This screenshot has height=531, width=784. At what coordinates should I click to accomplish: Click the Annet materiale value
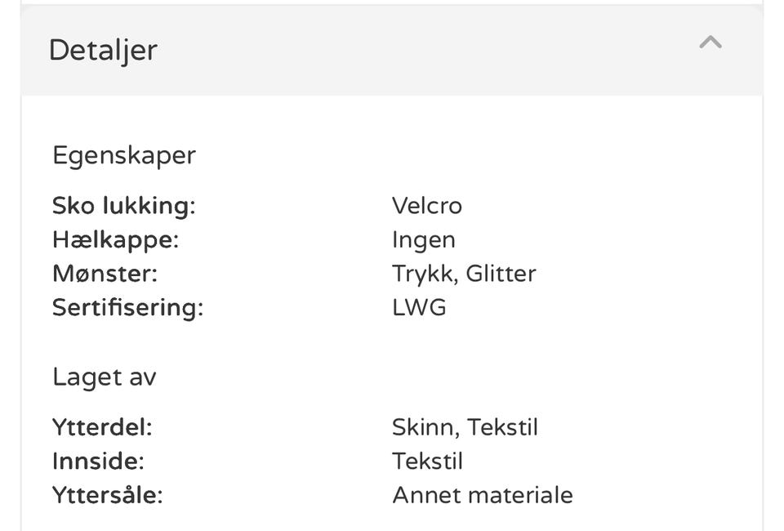tap(483, 496)
